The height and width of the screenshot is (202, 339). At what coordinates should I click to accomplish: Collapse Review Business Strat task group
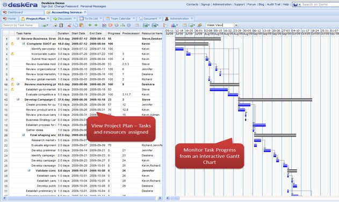[18, 39]
